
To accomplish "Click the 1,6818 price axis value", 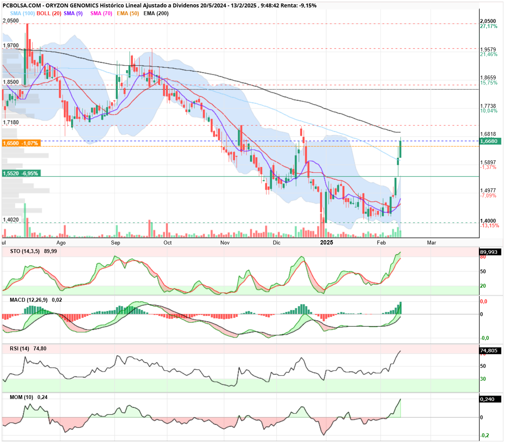I will click(x=488, y=134).
